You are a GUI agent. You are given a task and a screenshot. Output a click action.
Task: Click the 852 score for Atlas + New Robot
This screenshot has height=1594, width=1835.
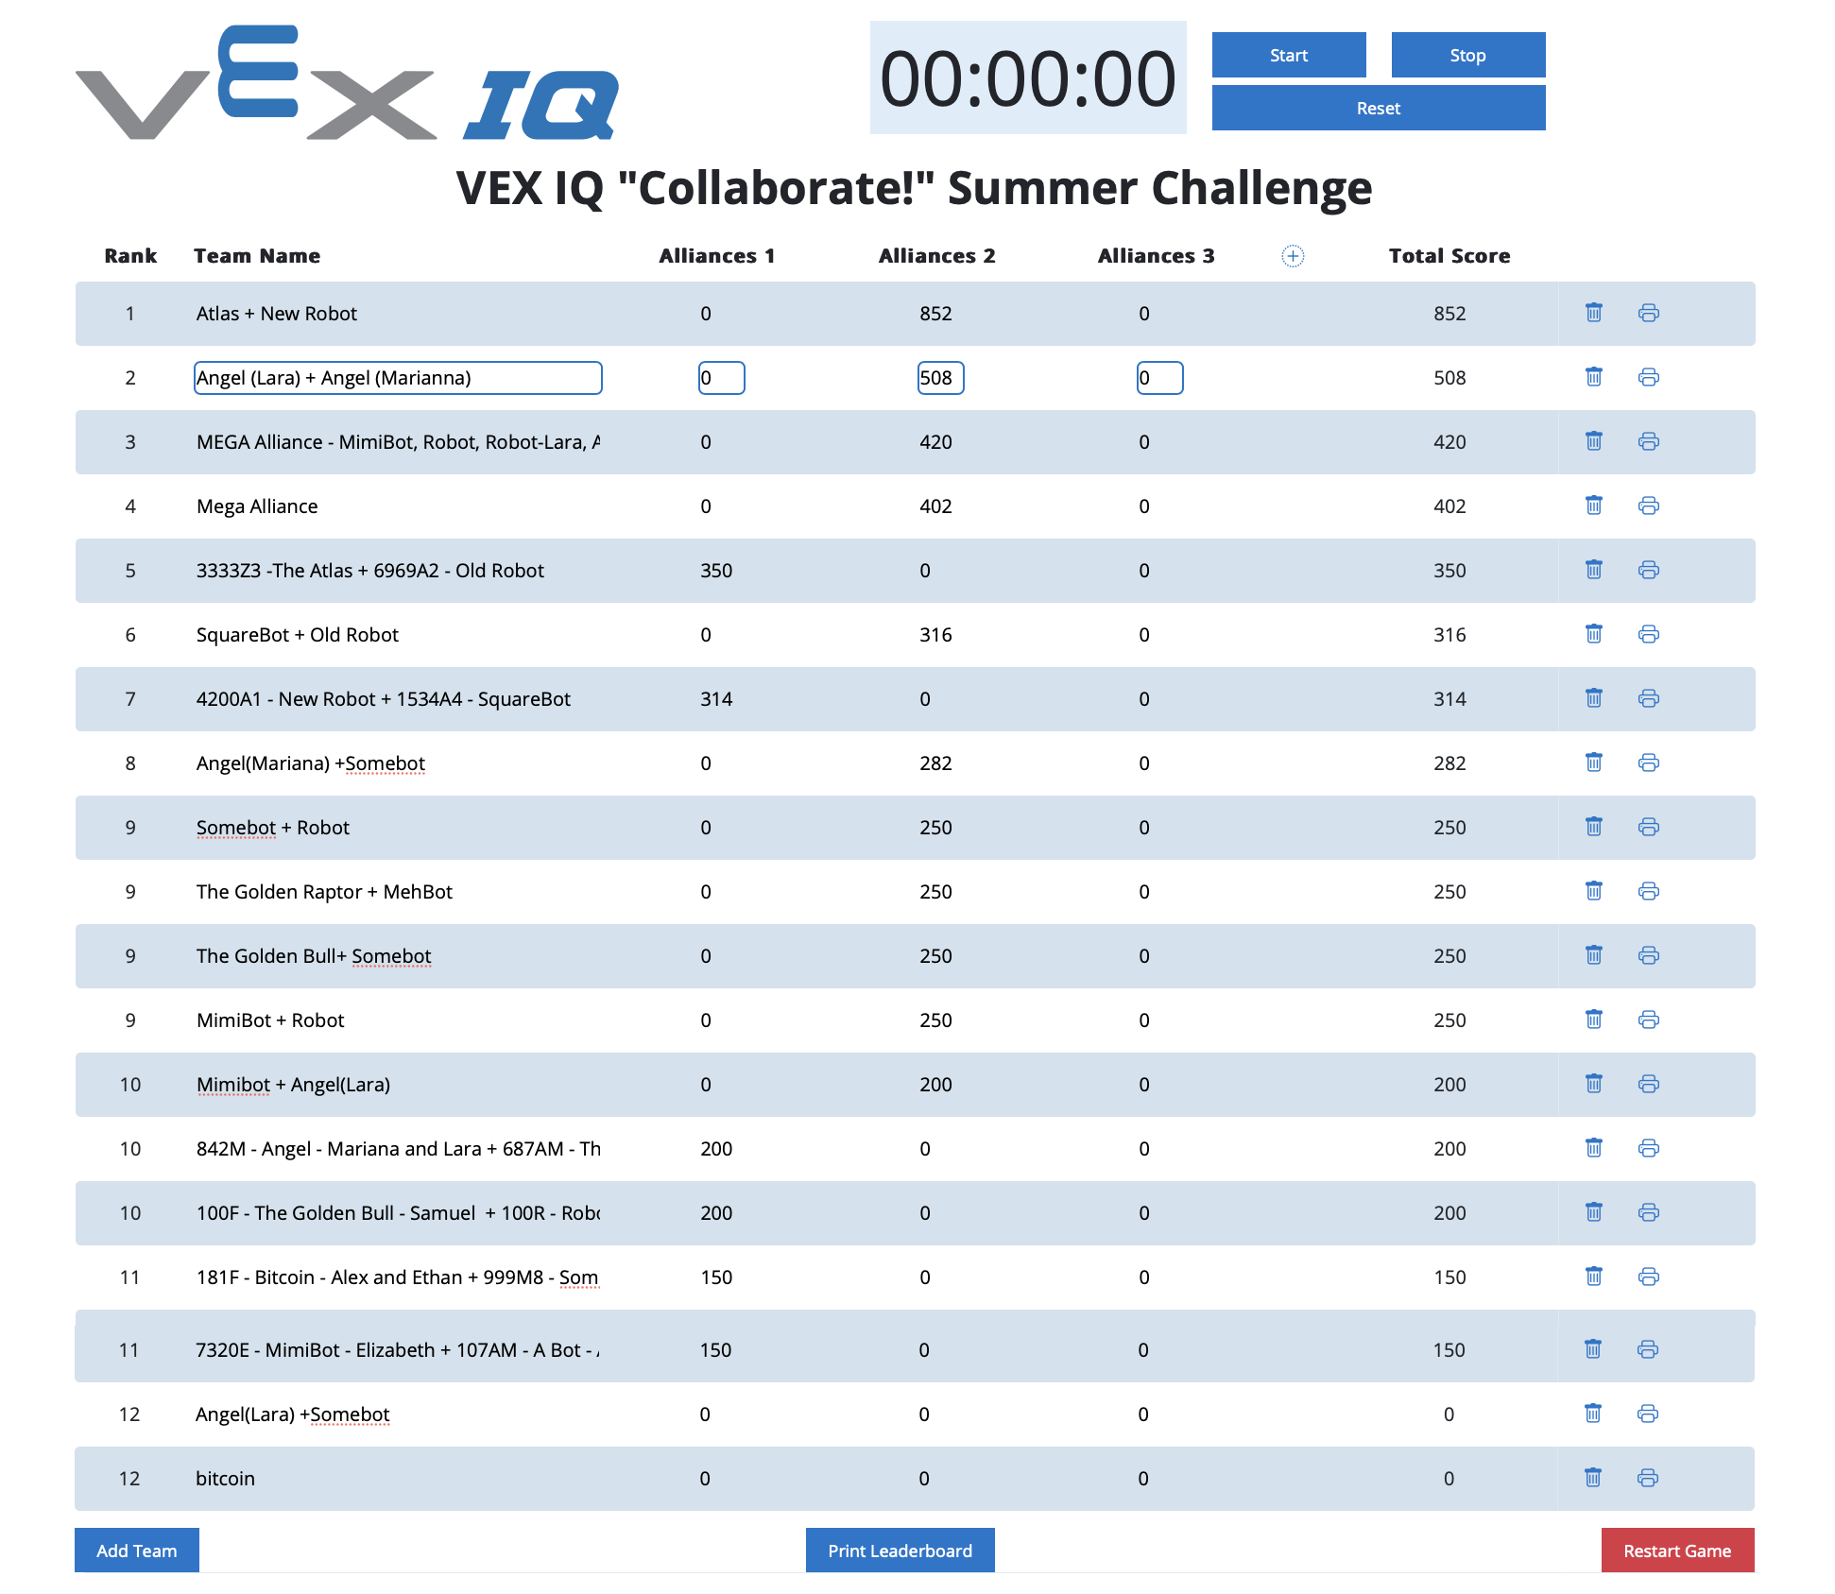[x=935, y=314]
